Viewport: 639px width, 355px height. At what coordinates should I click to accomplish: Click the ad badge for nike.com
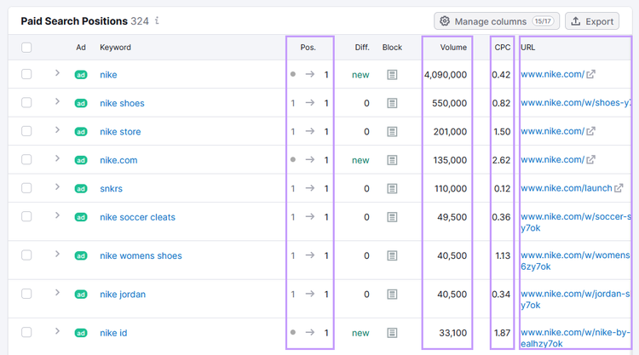pyautogui.click(x=81, y=160)
